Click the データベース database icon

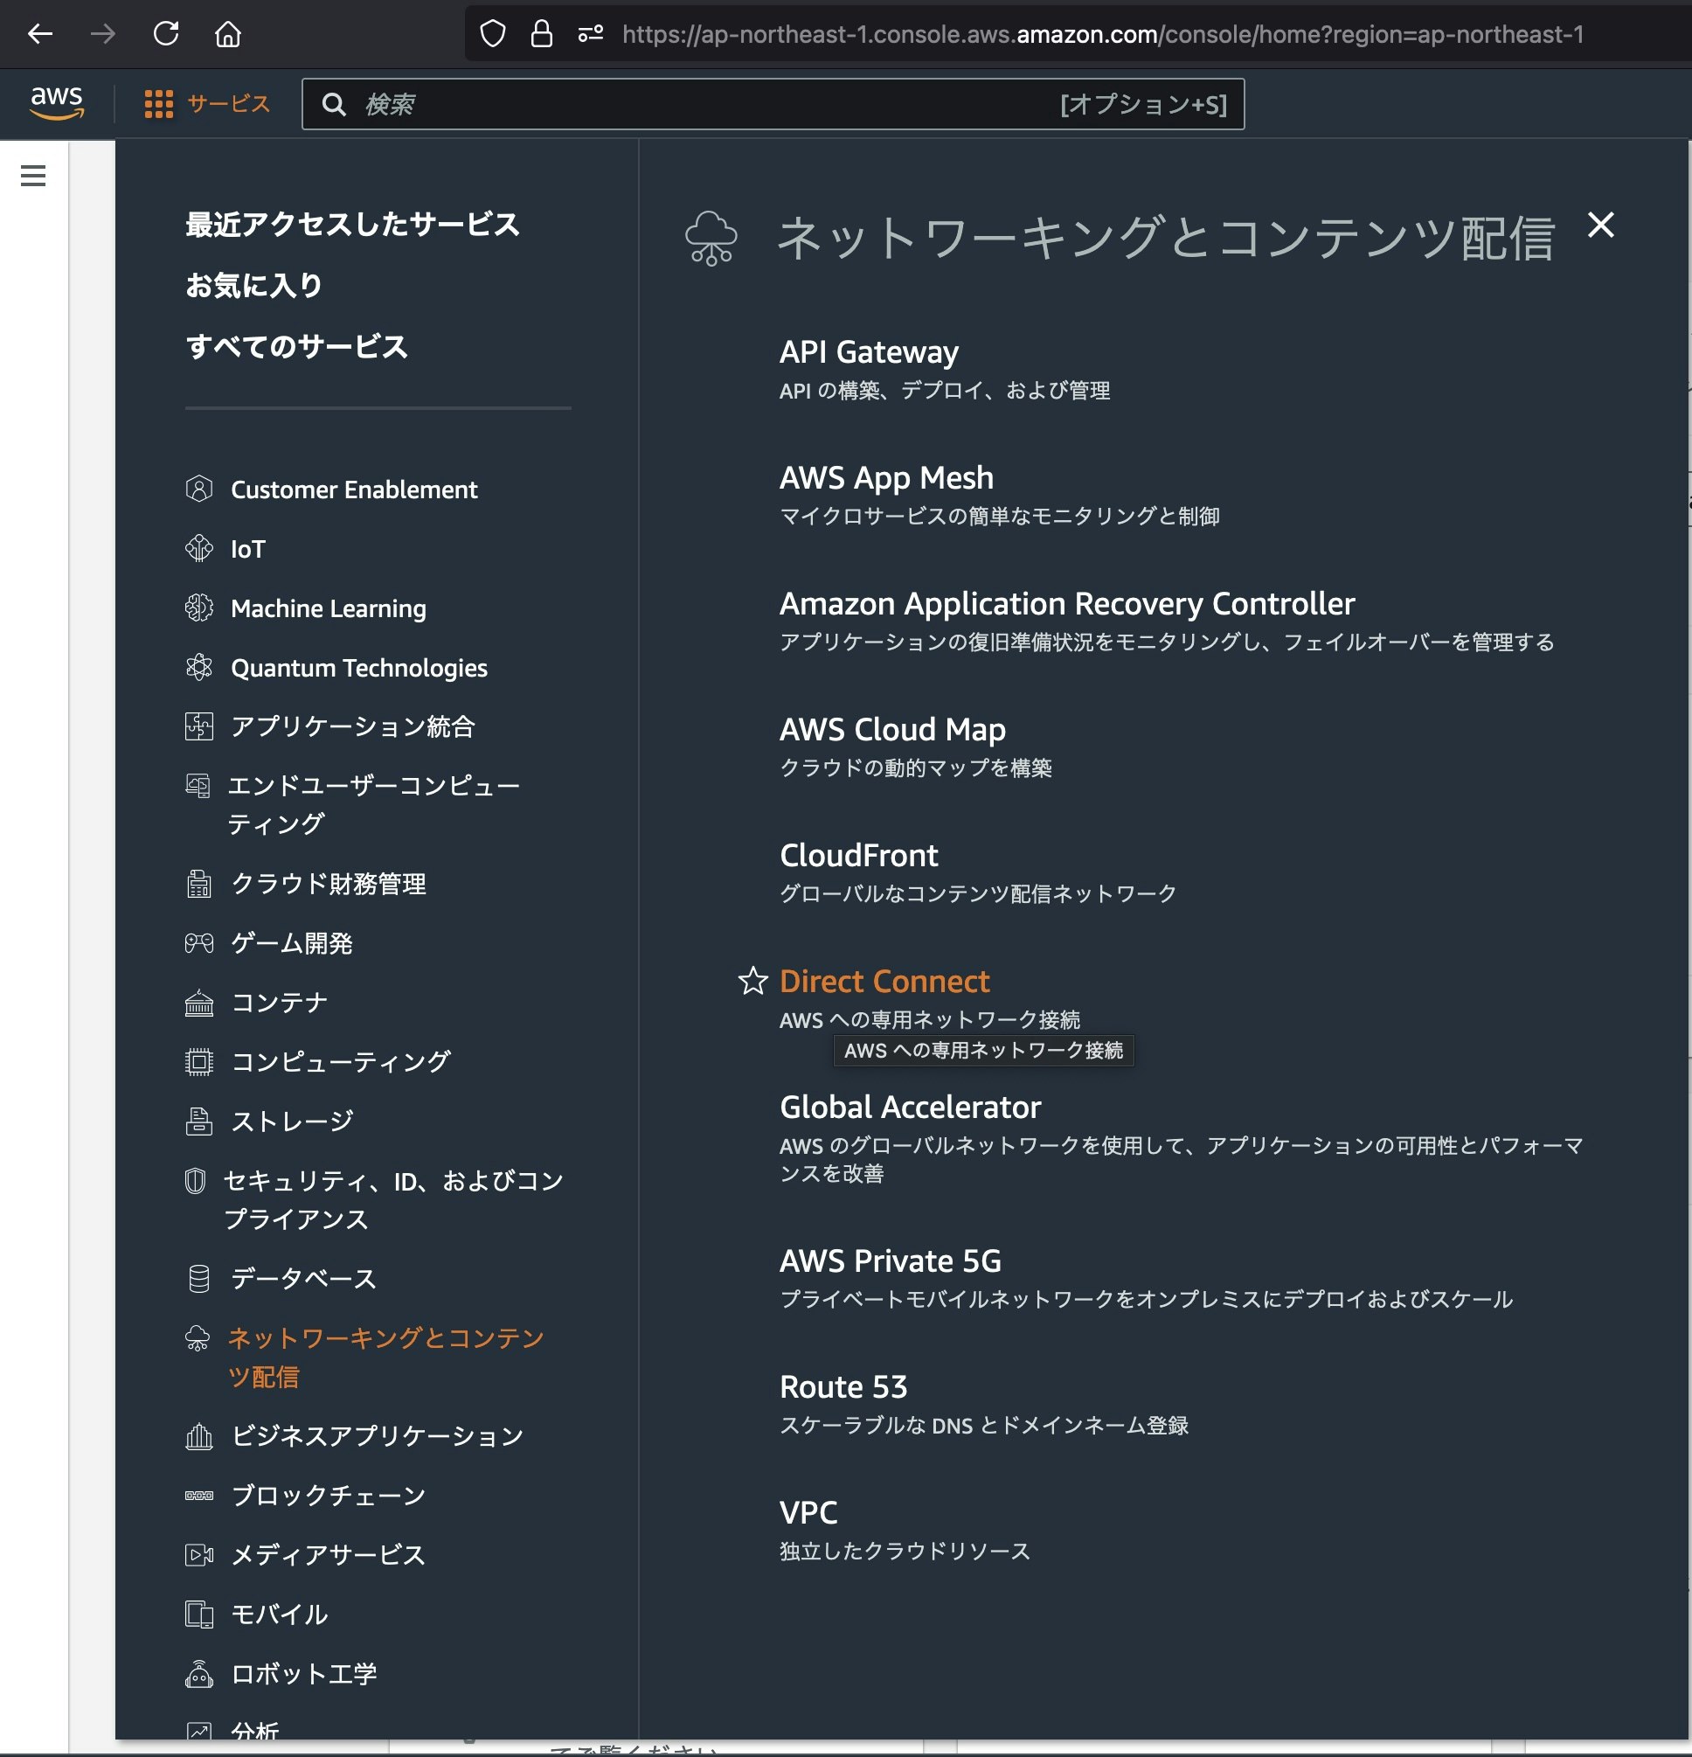click(199, 1278)
